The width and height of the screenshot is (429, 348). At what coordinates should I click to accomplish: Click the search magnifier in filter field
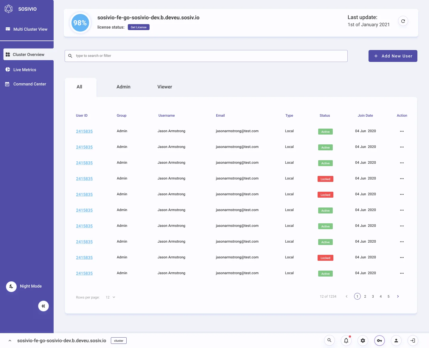pyautogui.click(x=70, y=56)
